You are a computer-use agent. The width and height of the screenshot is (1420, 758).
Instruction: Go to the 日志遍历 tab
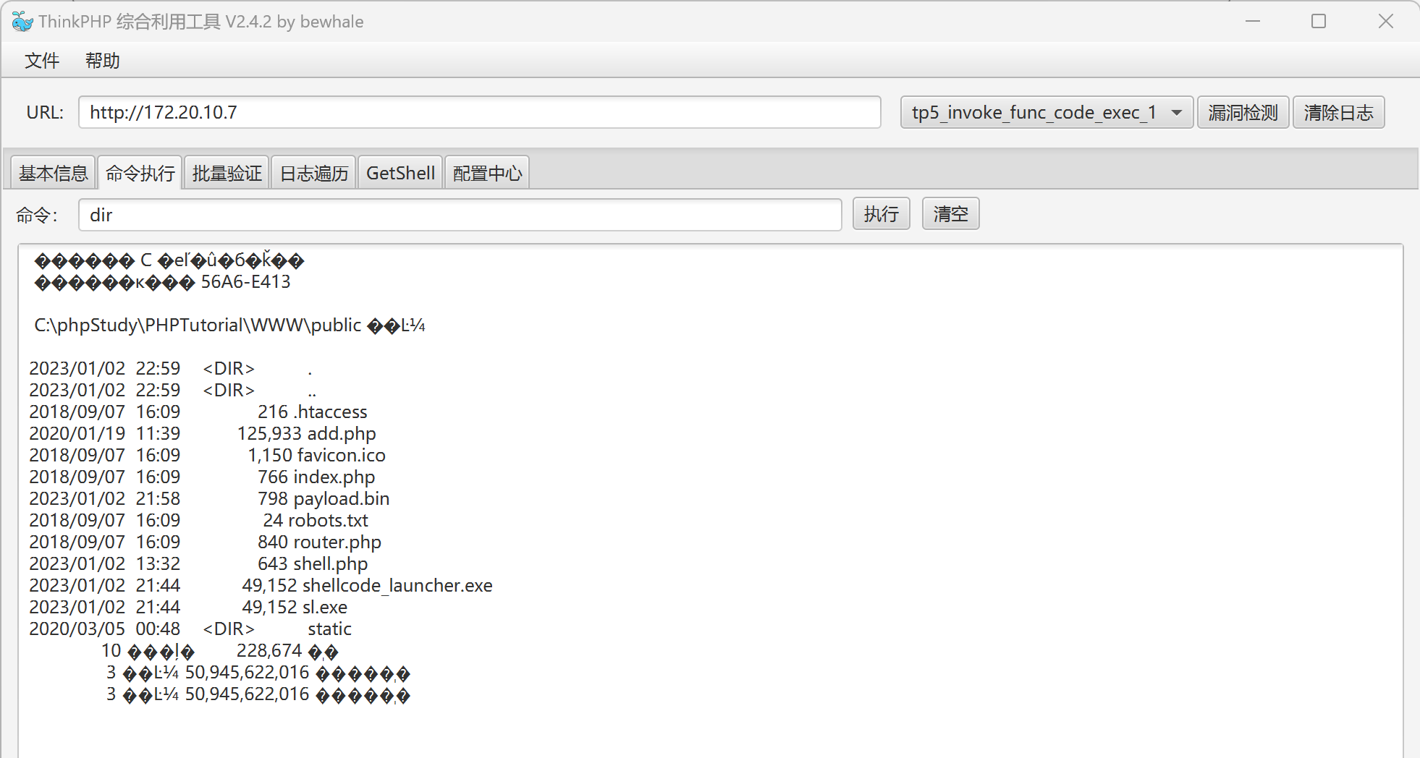pyautogui.click(x=313, y=174)
